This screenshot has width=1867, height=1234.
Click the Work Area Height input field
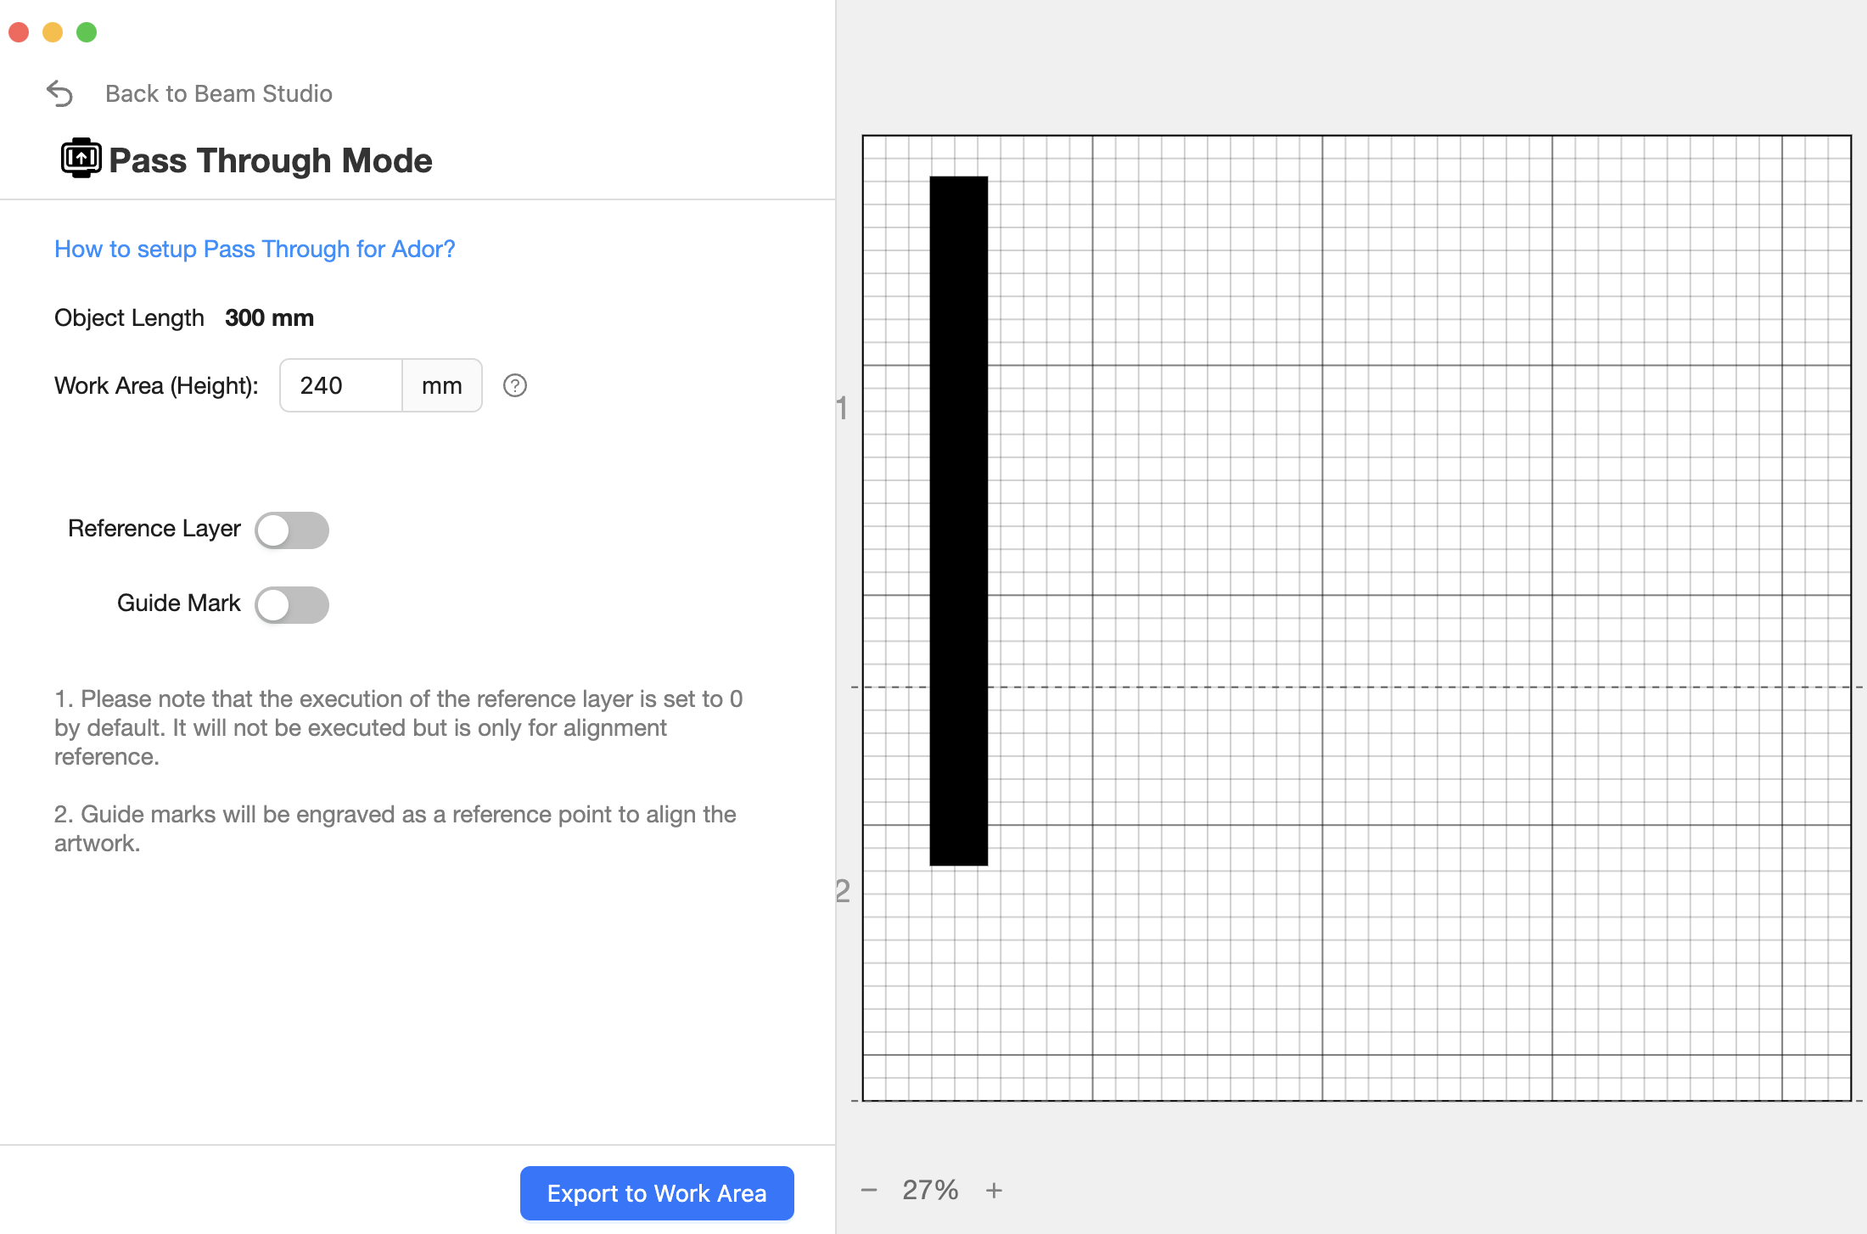pos(341,385)
